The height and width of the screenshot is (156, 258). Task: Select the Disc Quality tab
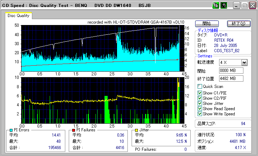(18, 16)
